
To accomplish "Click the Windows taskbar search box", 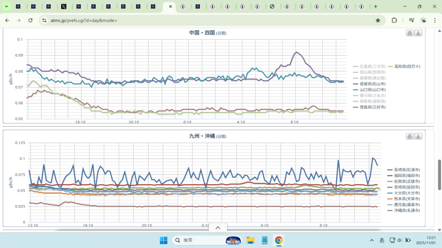I will (x=197, y=241).
